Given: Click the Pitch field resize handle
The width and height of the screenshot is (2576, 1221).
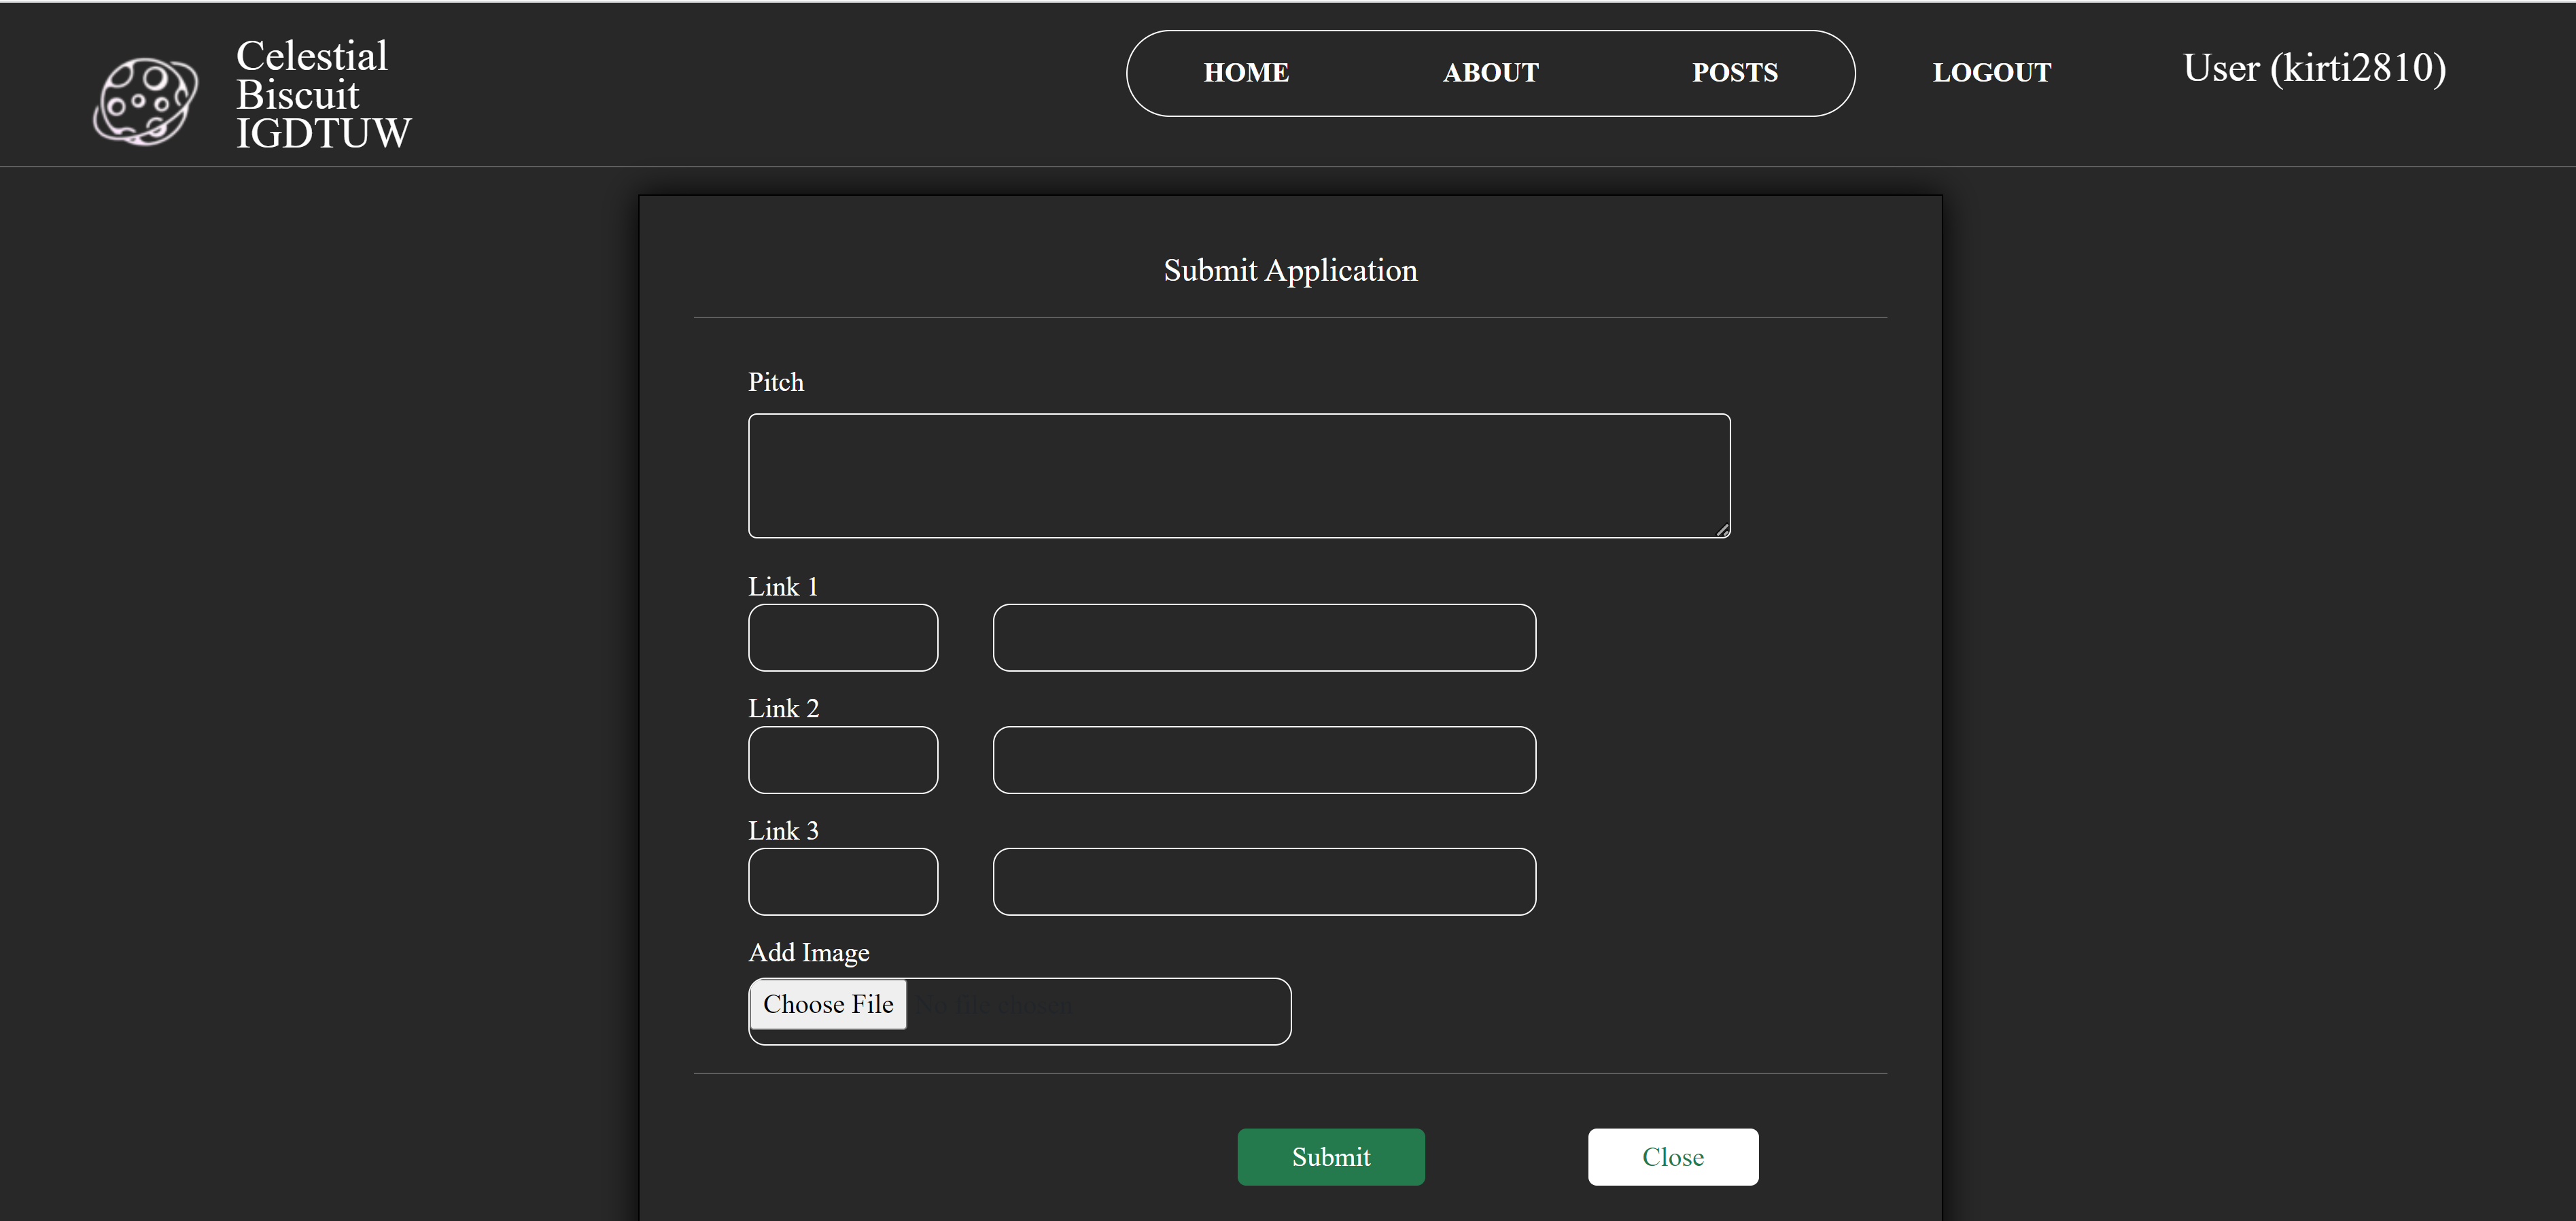Looking at the screenshot, I should coord(1724,531).
